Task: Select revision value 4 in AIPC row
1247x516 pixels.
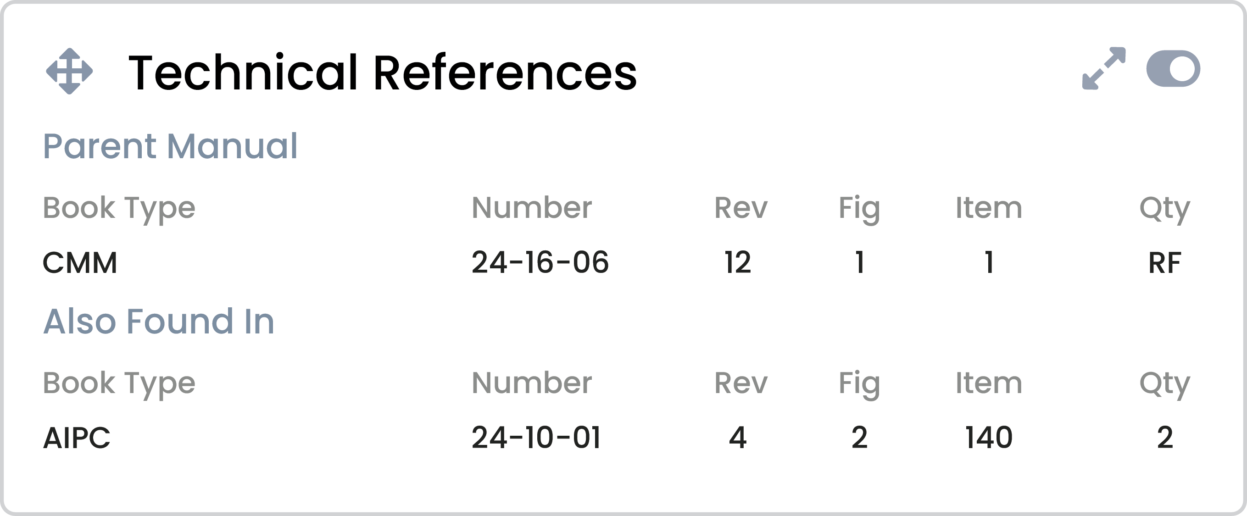Action: pos(738,438)
